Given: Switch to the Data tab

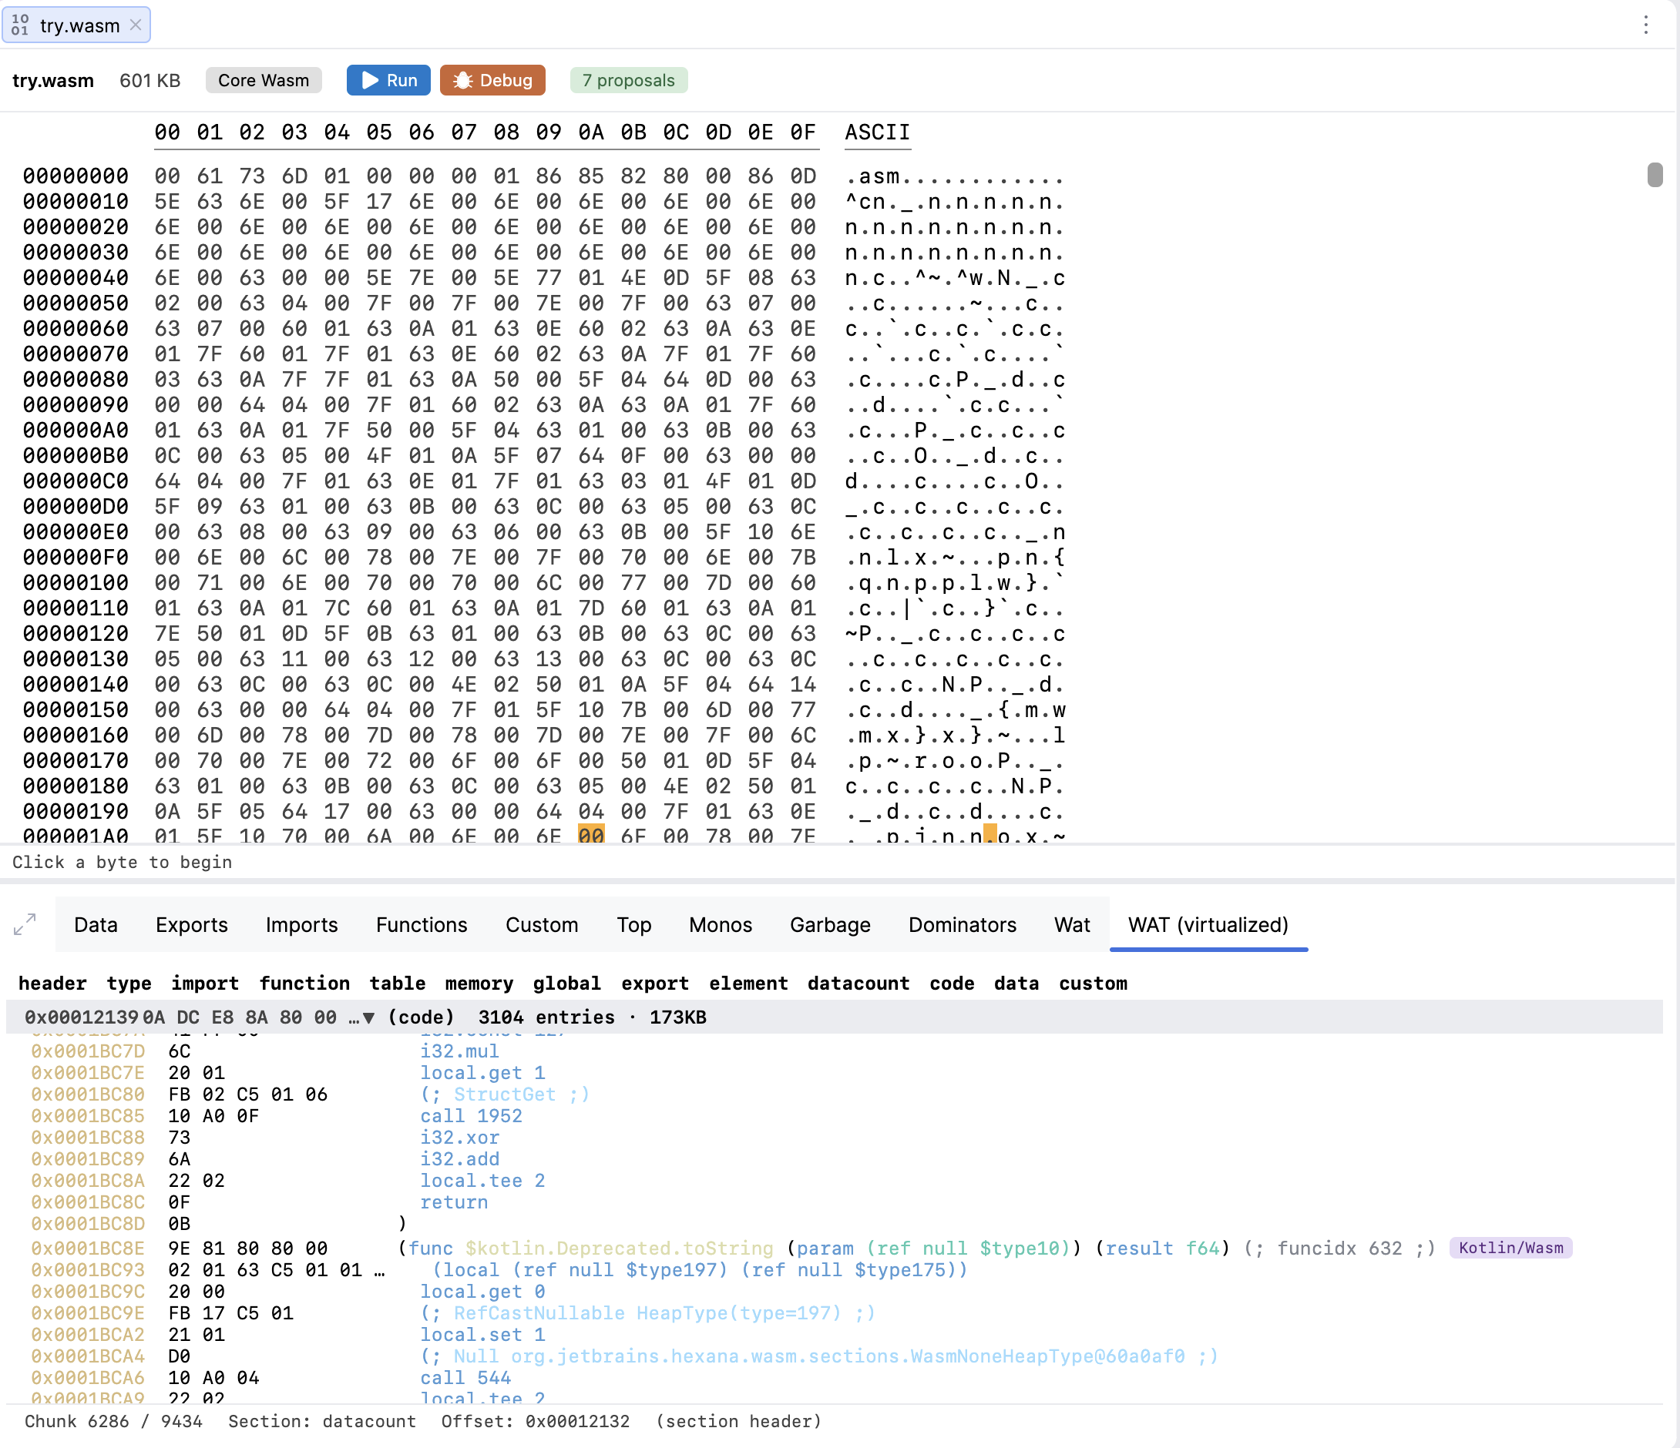Looking at the screenshot, I should tap(96, 924).
